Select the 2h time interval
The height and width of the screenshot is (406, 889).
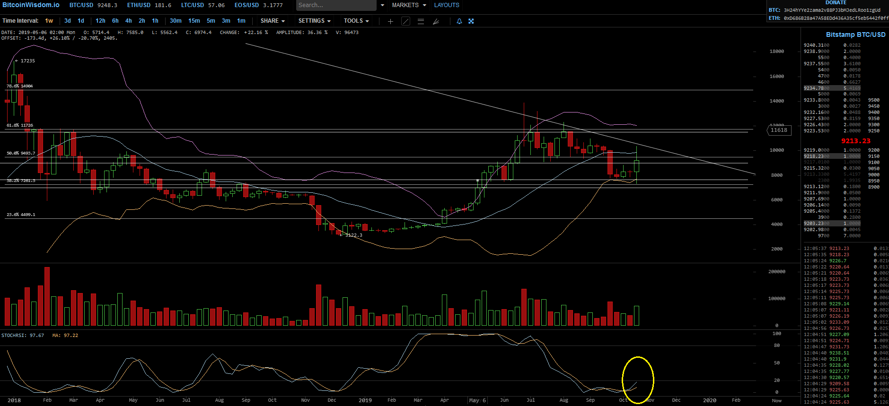point(142,21)
